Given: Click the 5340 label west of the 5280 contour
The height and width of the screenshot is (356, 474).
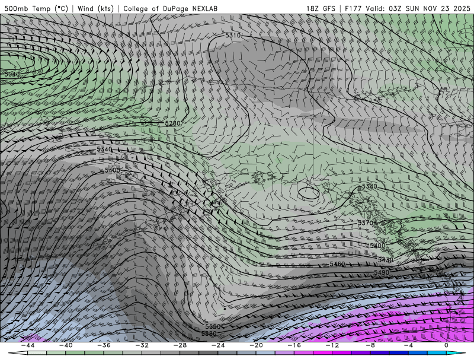Looking at the screenshot, I should [x=105, y=150].
